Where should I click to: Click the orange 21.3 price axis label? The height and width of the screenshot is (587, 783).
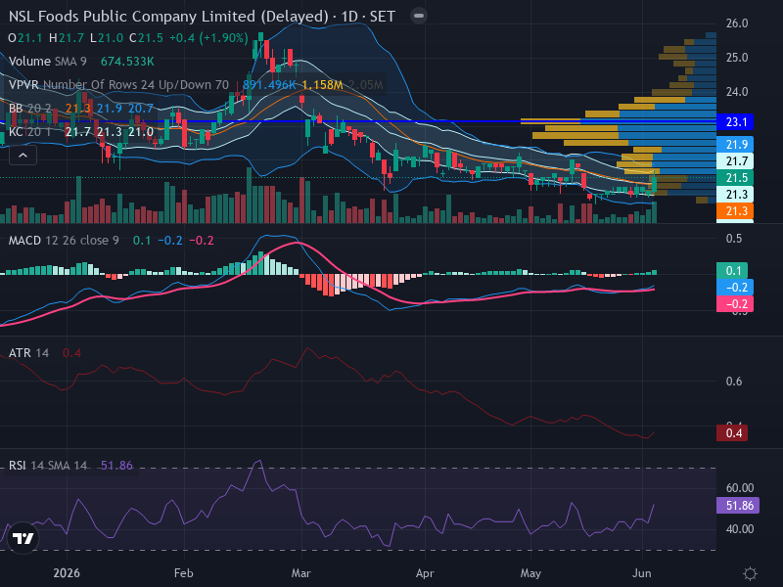click(735, 211)
